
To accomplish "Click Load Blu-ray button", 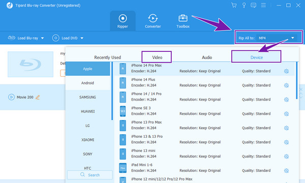I will click(x=23, y=38).
